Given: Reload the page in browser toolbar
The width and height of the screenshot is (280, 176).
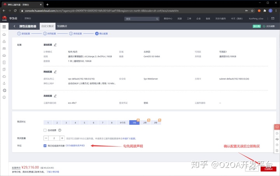Looking at the screenshot, I should 15,11.
